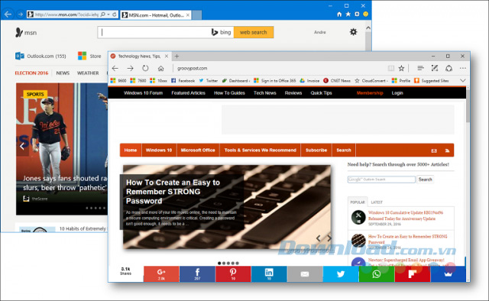Make a Web Note in Edge
The width and height of the screenshot is (489, 301).
pos(435,68)
